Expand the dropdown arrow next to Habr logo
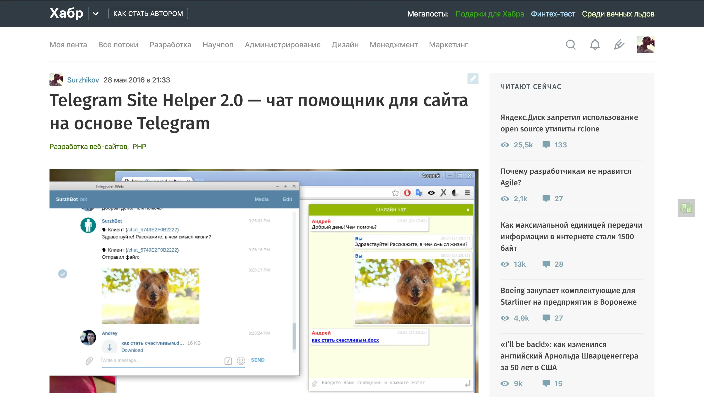Screen dimensions: 704x397 coord(96,13)
